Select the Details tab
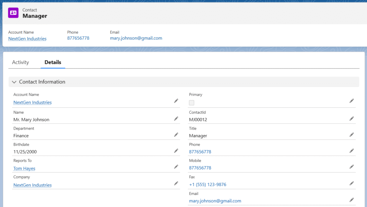367x207 pixels. coord(53,62)
